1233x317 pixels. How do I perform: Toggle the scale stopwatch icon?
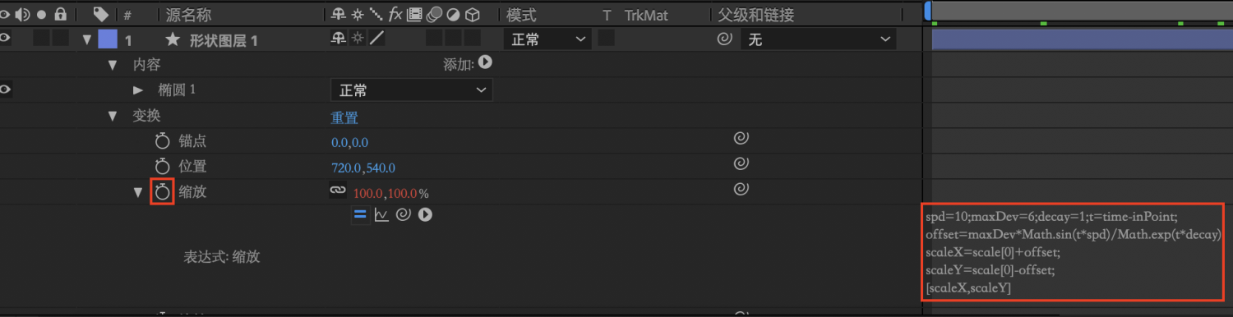162,192
